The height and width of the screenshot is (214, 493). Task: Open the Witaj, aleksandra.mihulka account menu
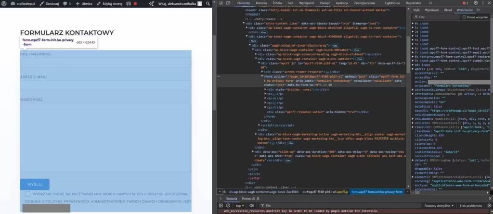(180, 3)
